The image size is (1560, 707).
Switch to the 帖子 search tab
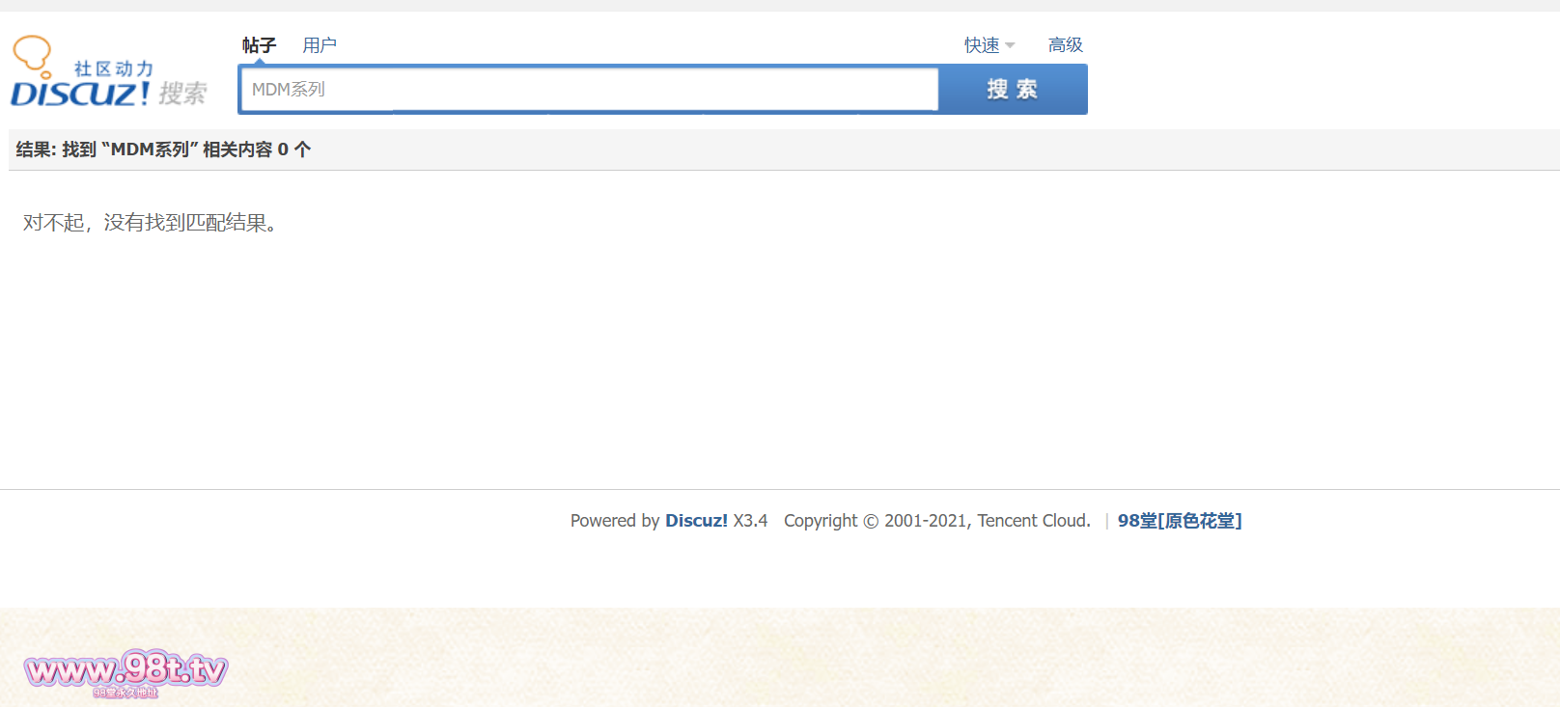259,45
